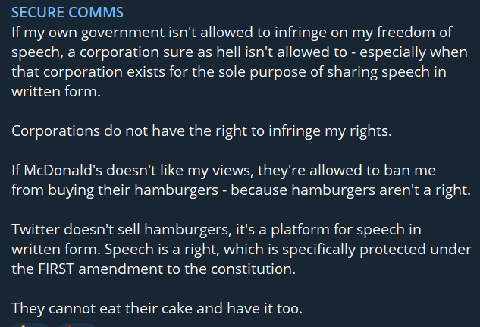The width and height of the screenshot is (480, 327).
Task: Click the second partially visible reaction pill
Action: [x=76, y=324]
